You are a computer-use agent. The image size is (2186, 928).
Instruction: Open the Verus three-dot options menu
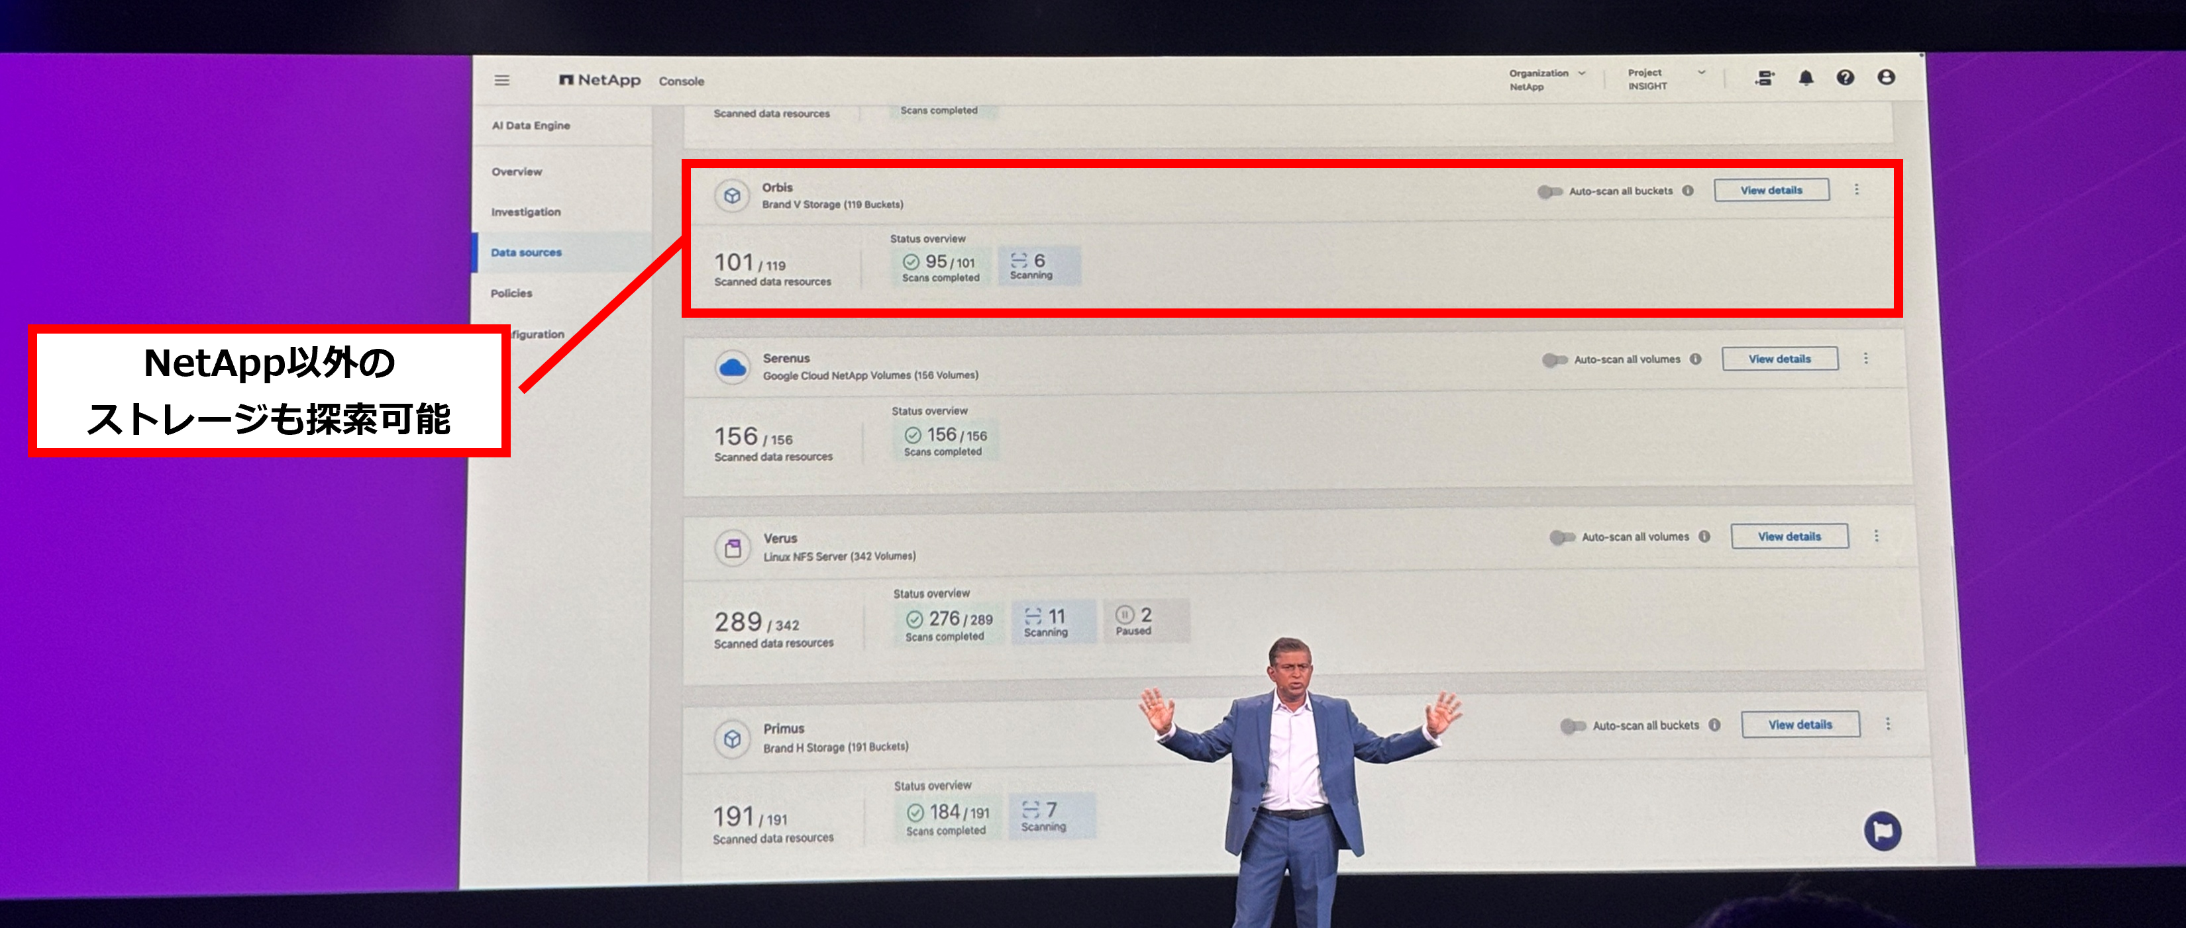pyautogui.click(x=1876, y=535)
